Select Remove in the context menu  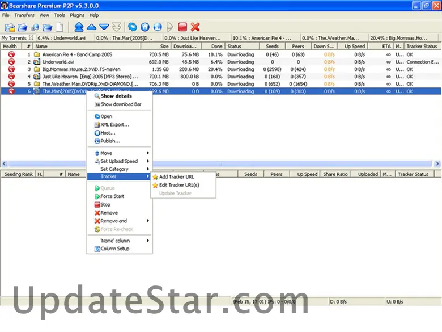pos(119,213)
